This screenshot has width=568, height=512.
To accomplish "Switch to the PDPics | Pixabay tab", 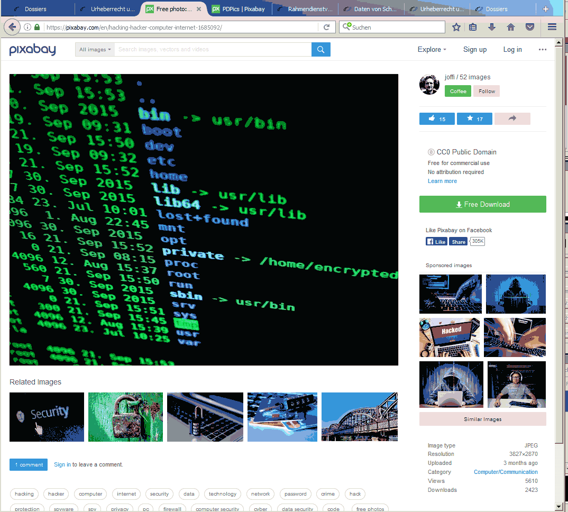I will point(239,9).
